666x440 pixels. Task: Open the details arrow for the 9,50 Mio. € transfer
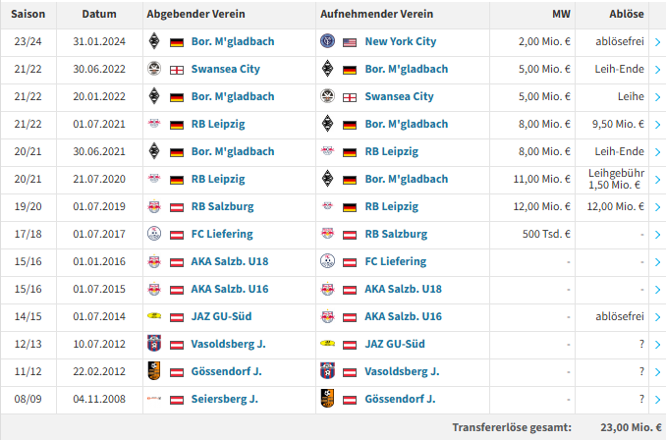(x=657, y=125)
